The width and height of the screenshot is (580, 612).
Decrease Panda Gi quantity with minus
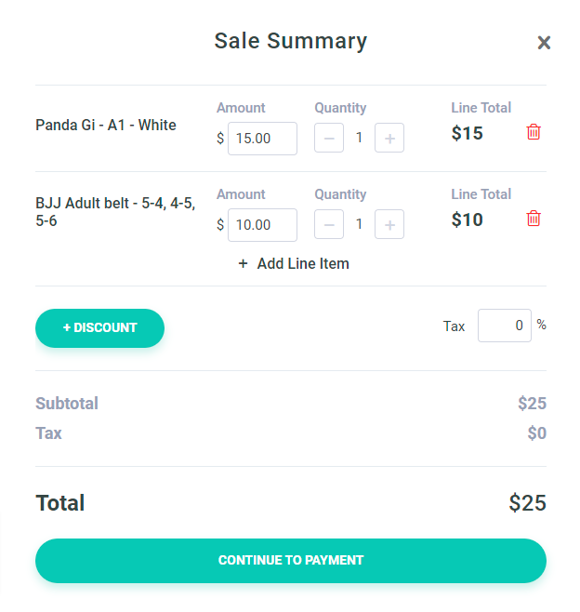coord(329,139)
